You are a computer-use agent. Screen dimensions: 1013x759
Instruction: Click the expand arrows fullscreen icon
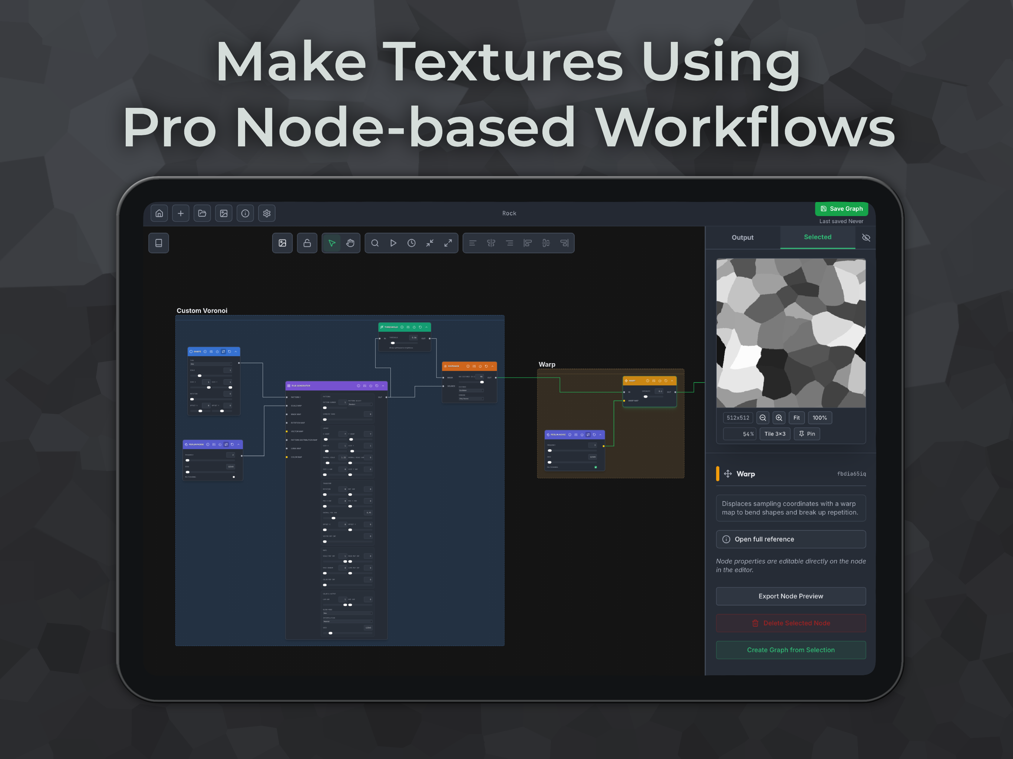pos(448,243)
